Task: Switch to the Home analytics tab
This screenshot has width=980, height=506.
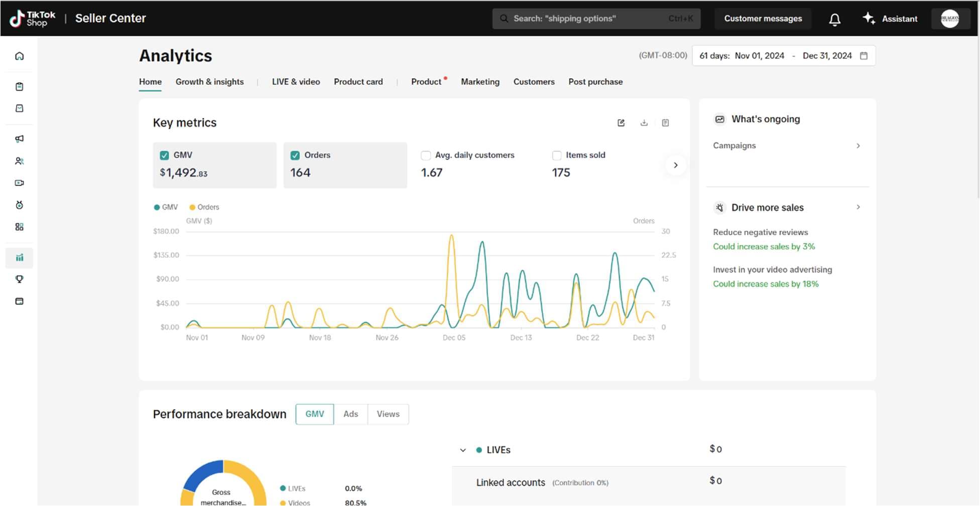Action: pos(150,82)
